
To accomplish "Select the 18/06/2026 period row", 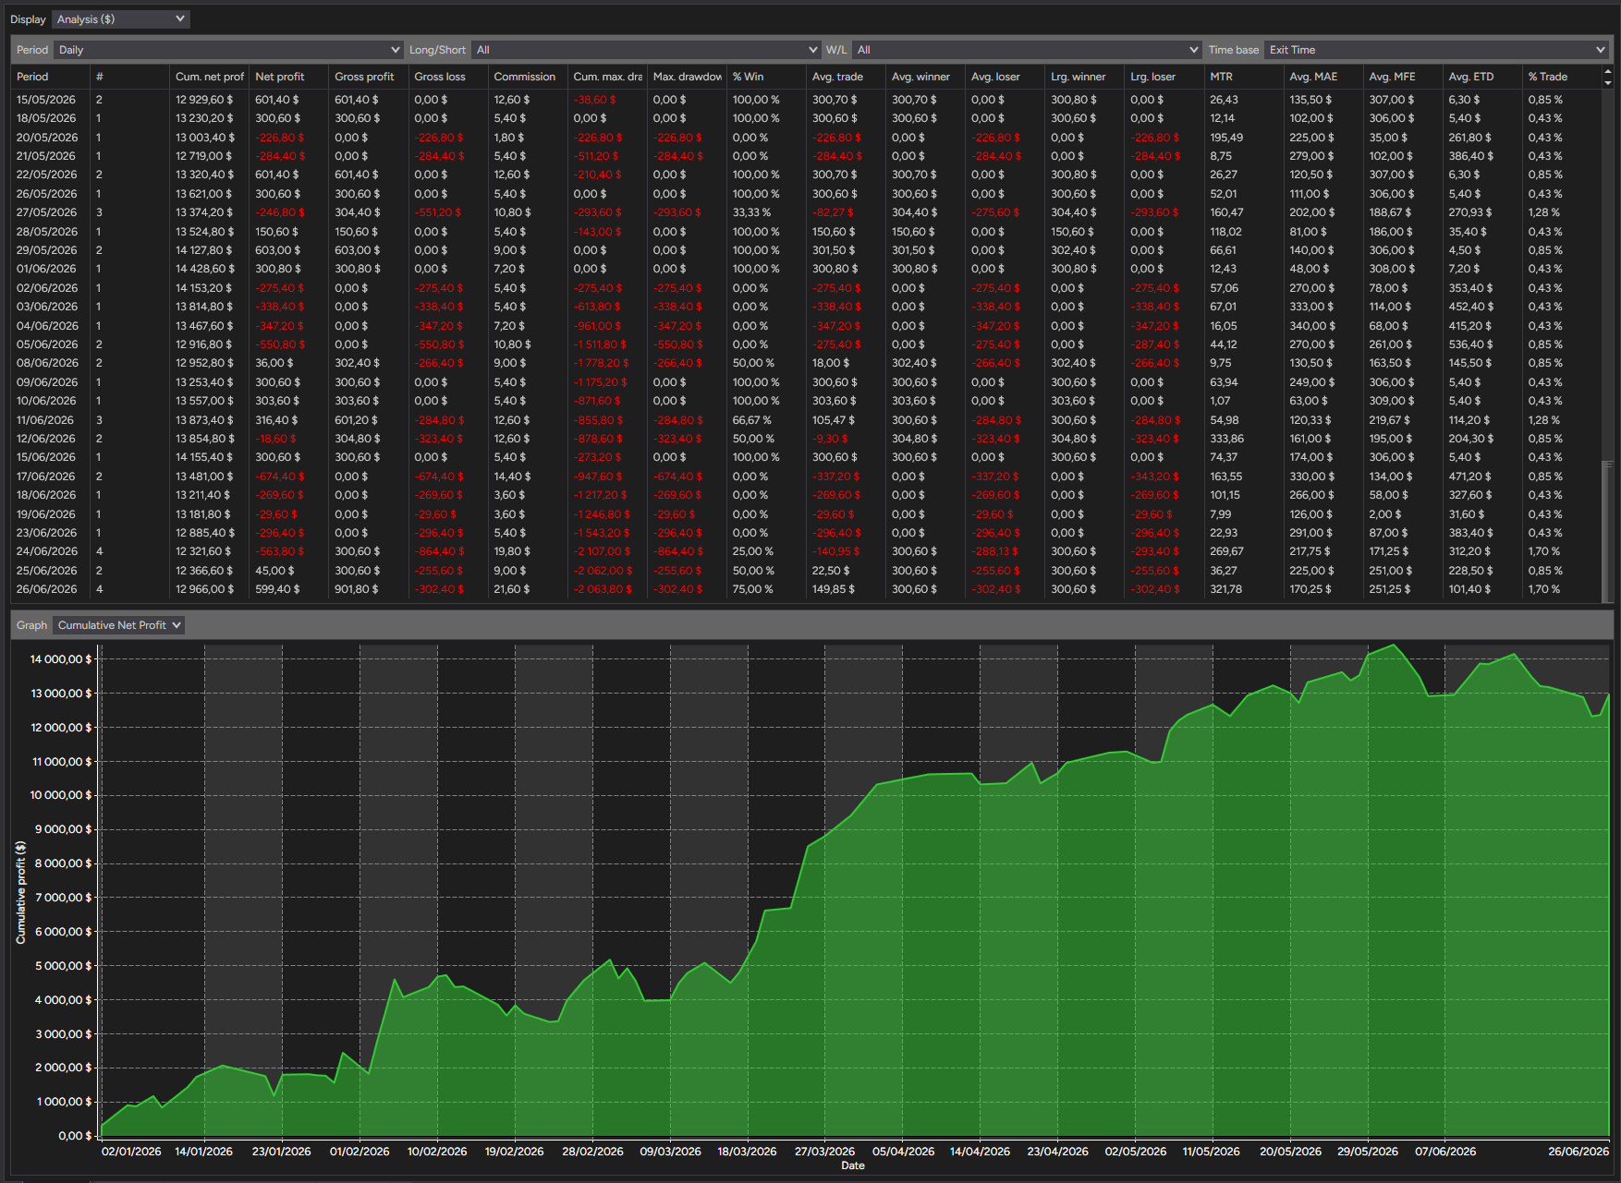I will (x=806, y=495).
